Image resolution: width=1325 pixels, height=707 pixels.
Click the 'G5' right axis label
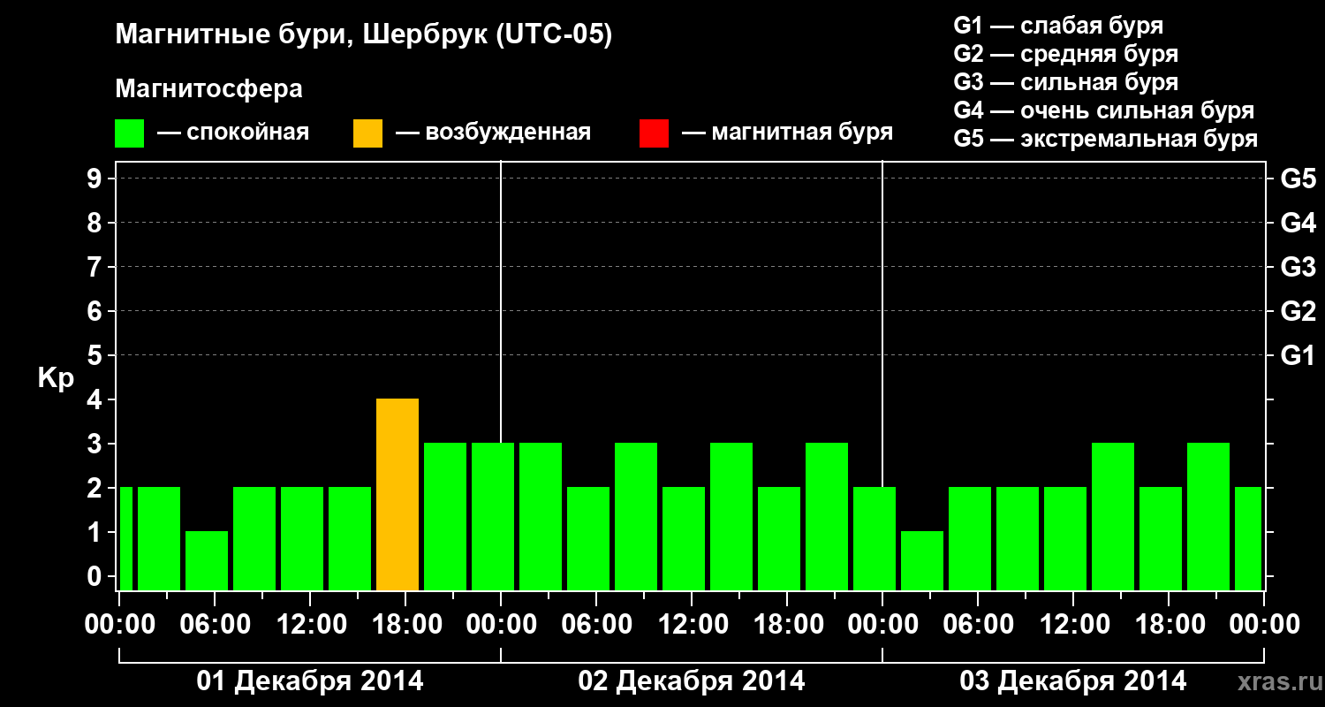pos(1298,179)
